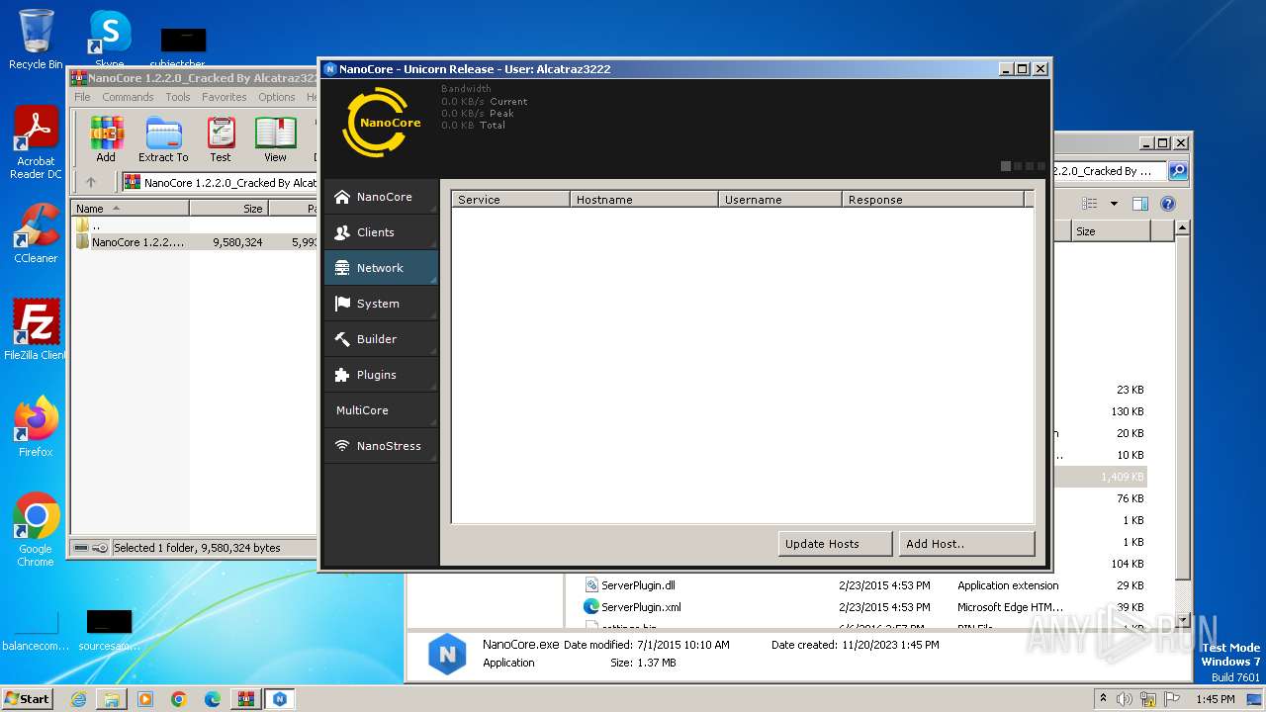Go up one folder in WinRAR
Viewport: 1266px width, 712px height.
[91, 182]
